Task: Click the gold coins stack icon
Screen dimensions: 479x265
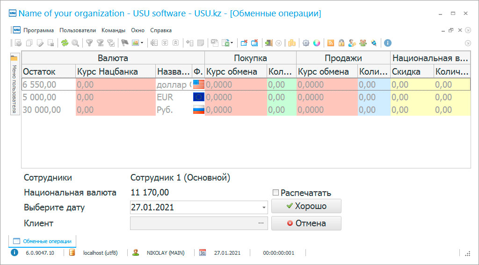Action: coord(292,43)
